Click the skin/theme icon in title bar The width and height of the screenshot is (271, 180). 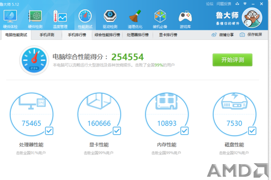tap(237, 4)
